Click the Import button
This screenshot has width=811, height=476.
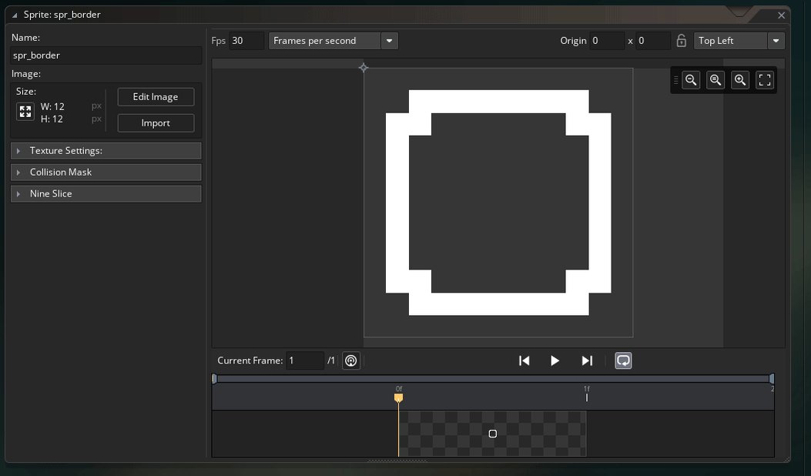coord(156,123)
